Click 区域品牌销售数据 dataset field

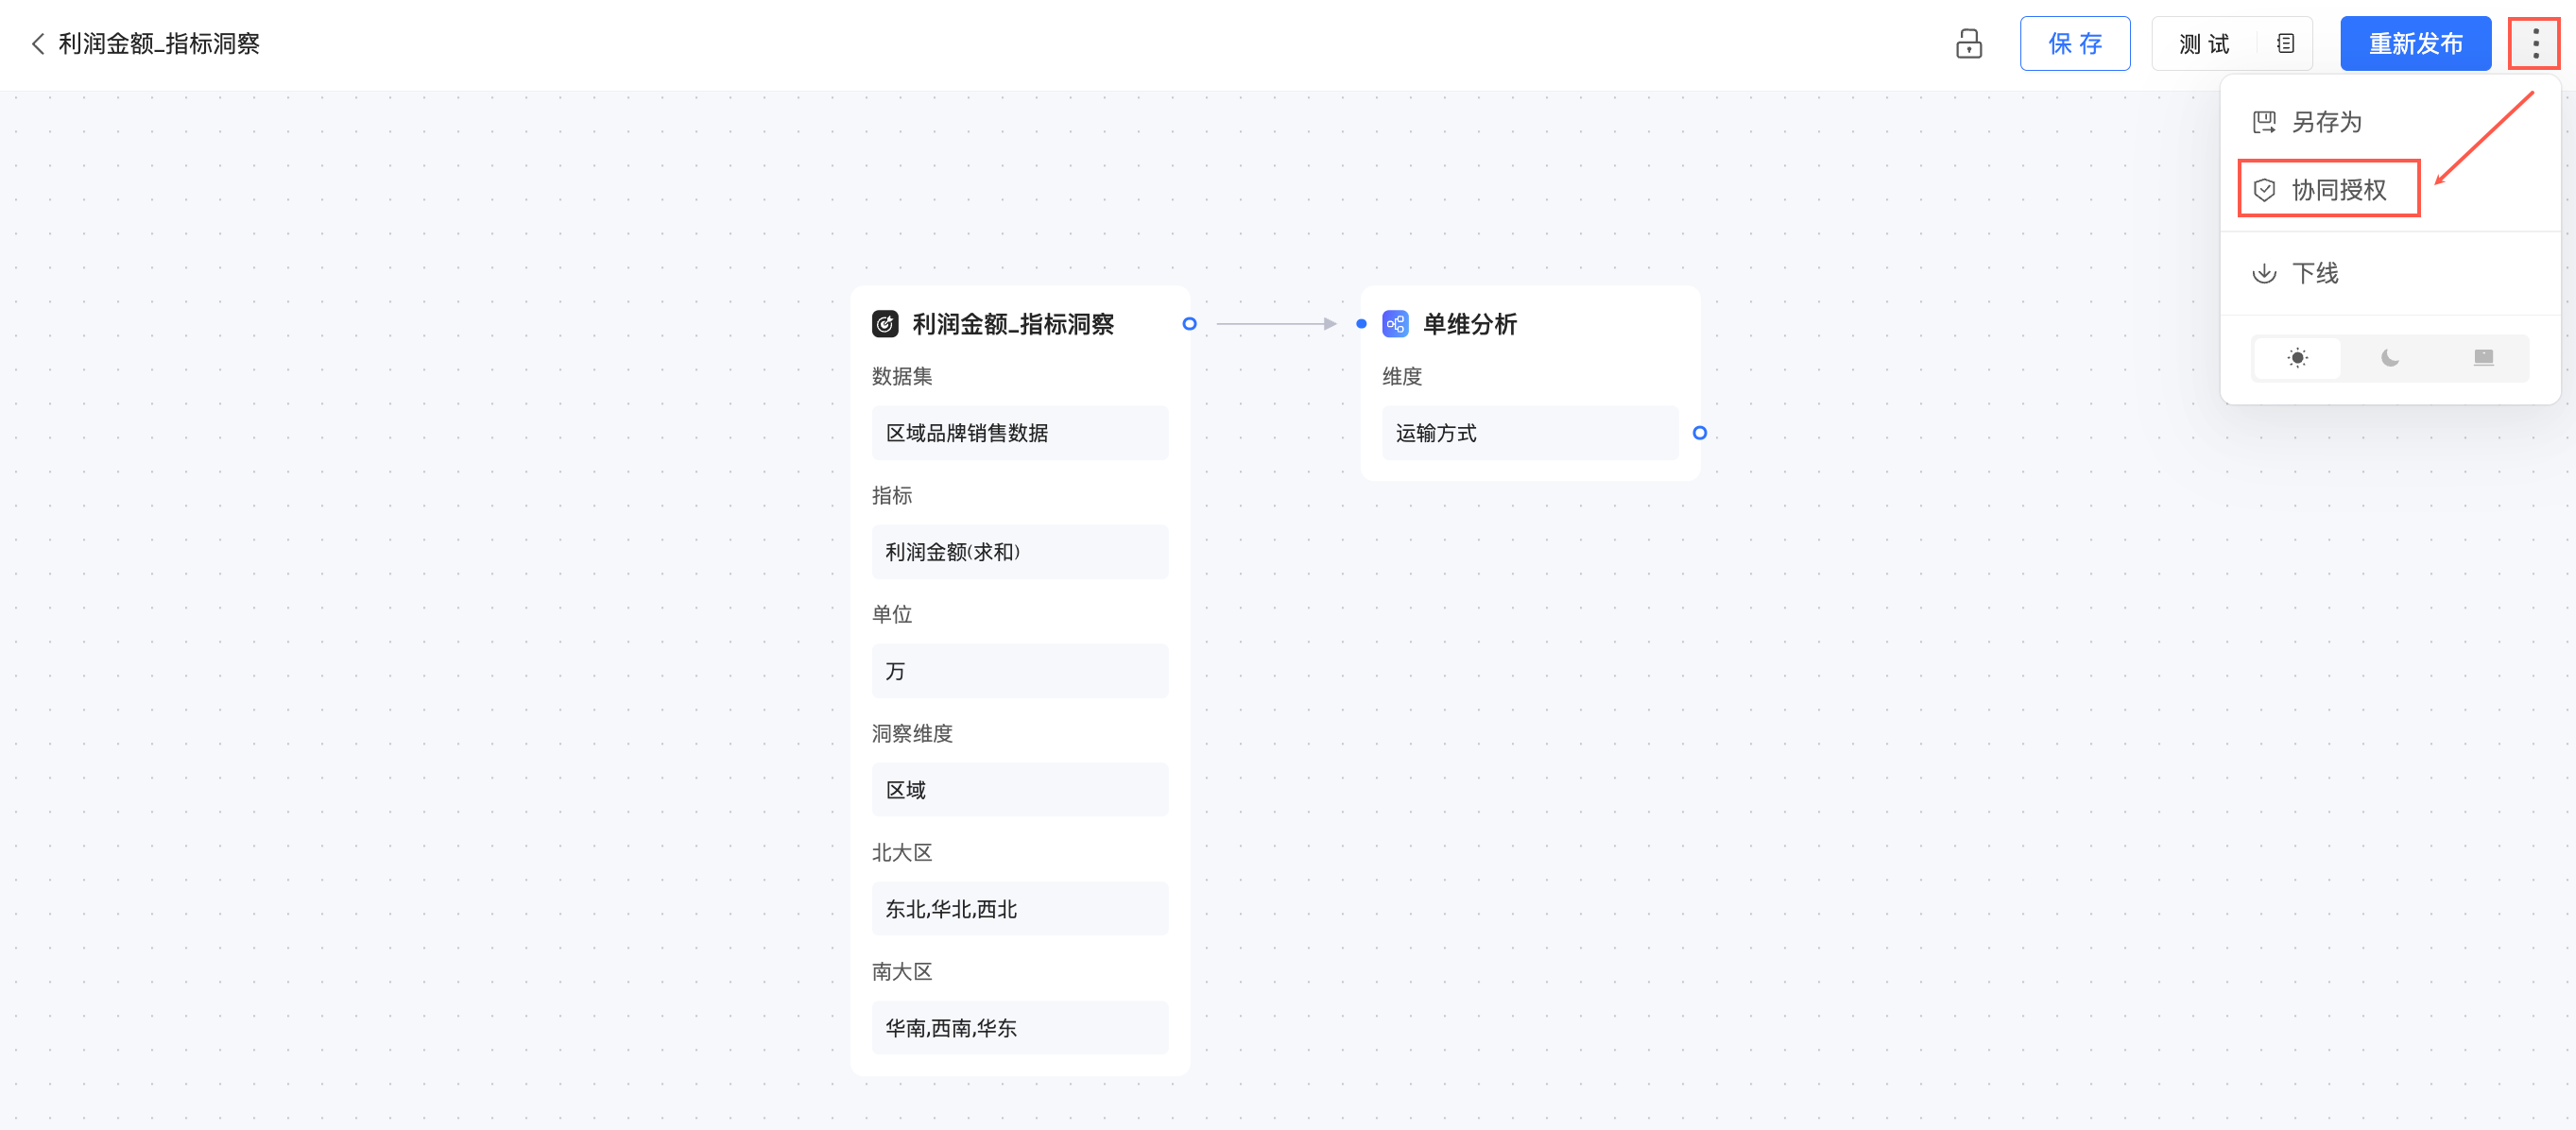click(x=1019, y=433)
